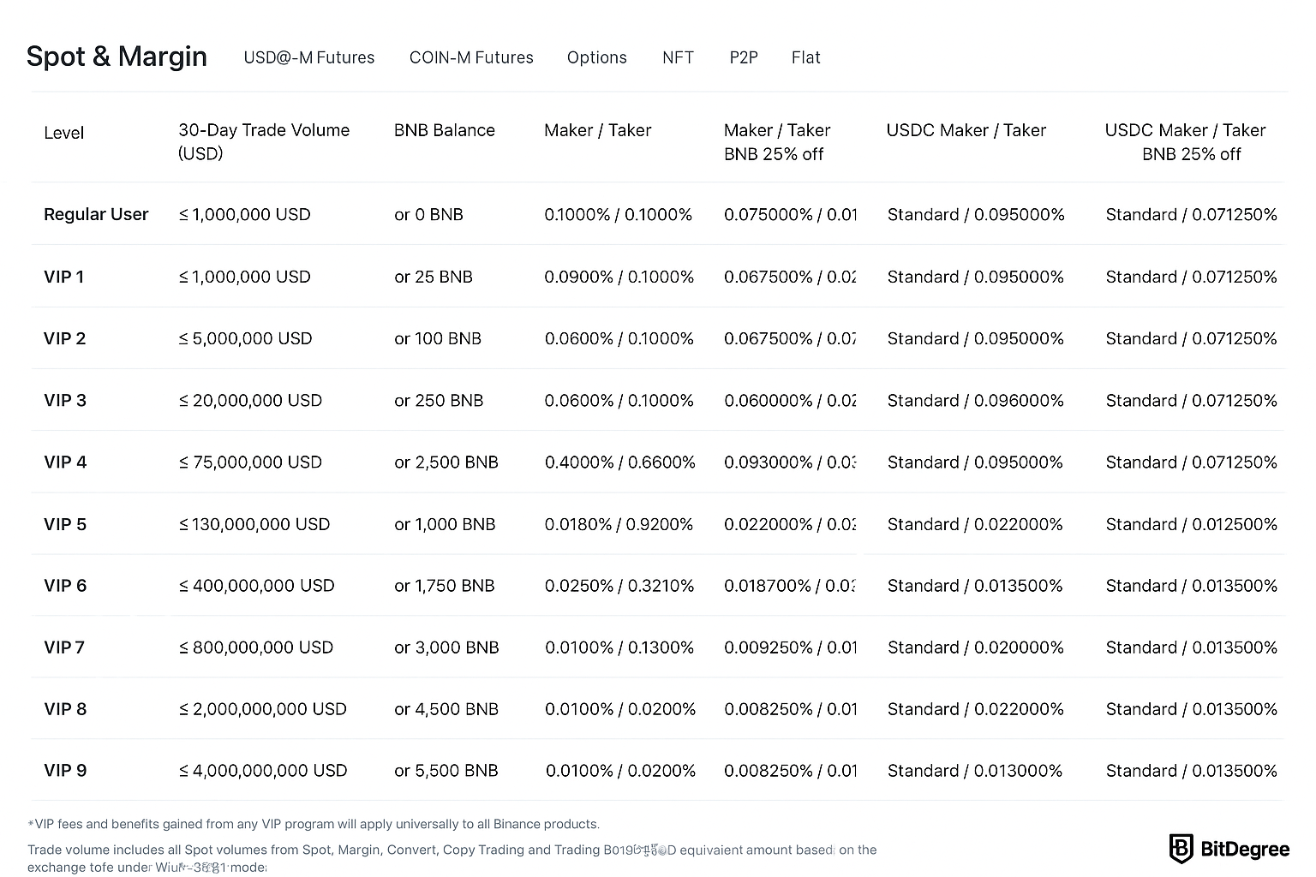The image size is (1316, 877).
Task: Click the 'or 2,500 BNB' balance cell
Action: pos(446,462)
